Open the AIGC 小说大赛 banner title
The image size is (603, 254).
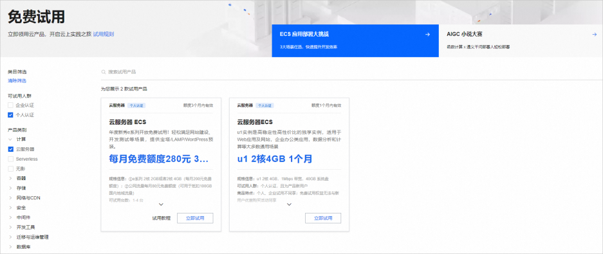point(465,35)
